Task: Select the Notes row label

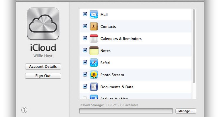Action: (x=105, y=51)
